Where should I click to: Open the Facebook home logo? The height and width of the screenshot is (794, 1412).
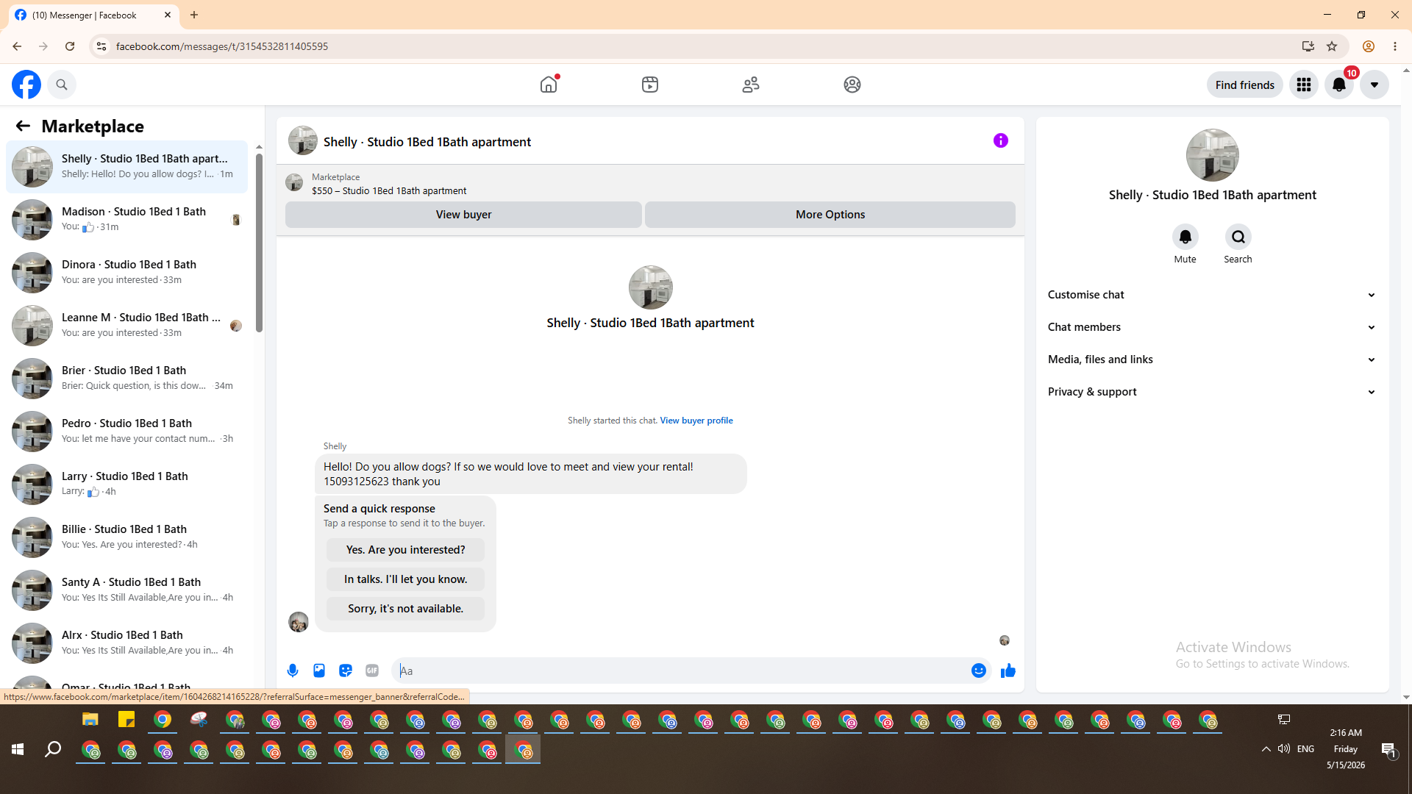click(26, 85)
